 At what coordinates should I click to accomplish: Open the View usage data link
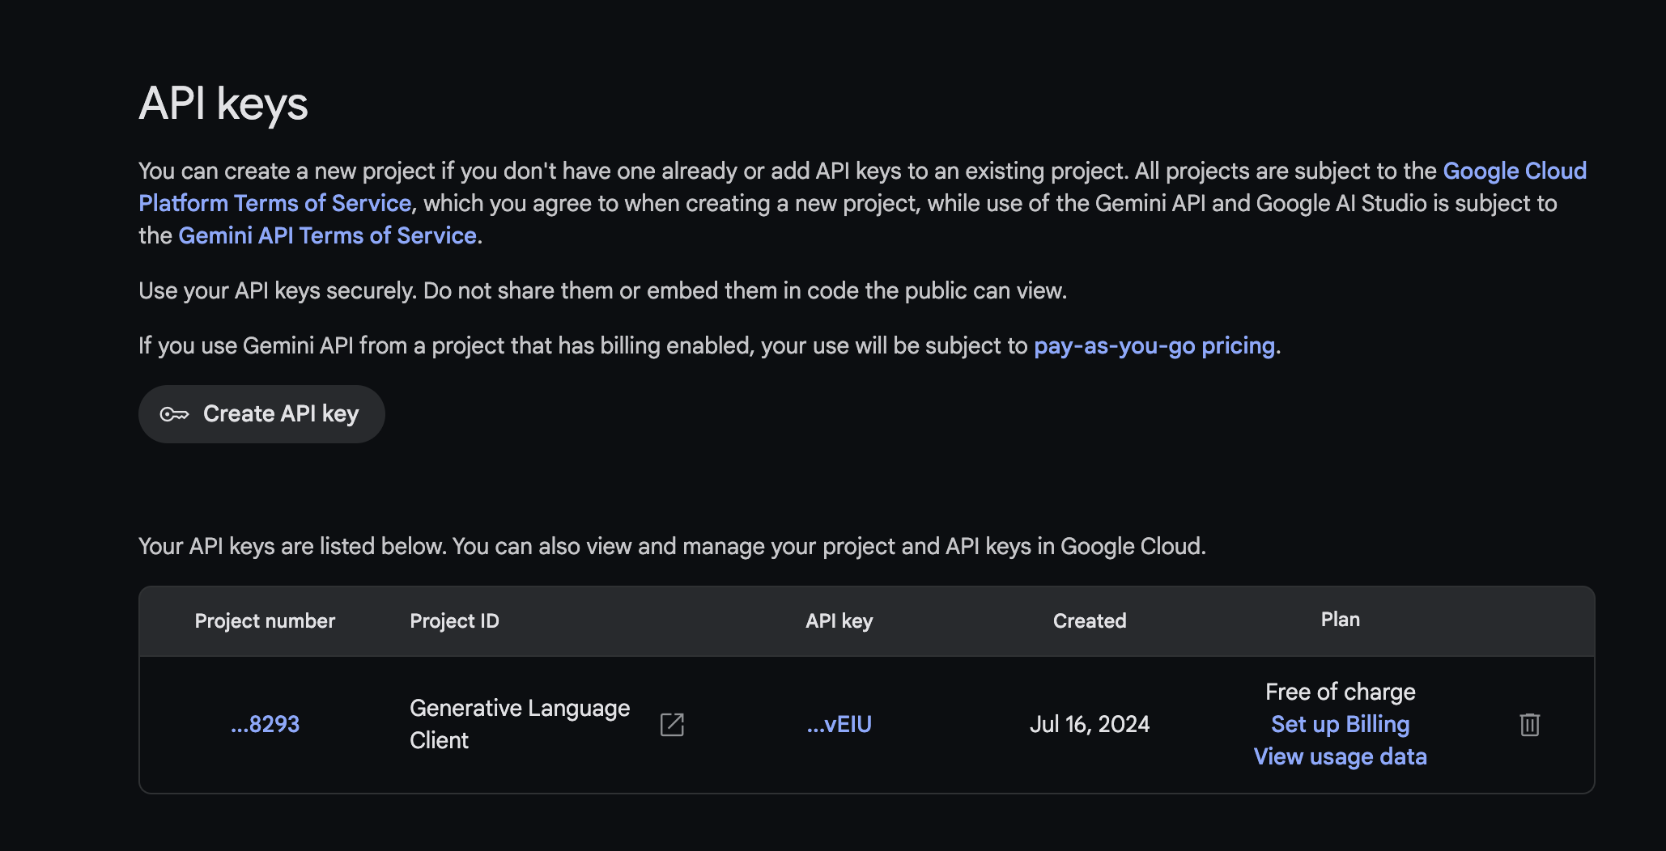1340,756
